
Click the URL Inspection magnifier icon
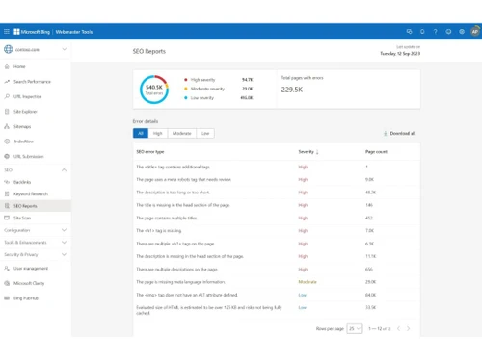(7, 96)
